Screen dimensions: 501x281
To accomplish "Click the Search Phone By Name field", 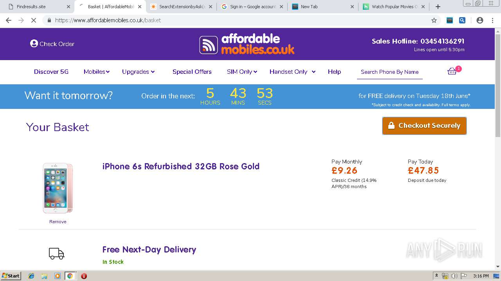I will click(389, 72).
